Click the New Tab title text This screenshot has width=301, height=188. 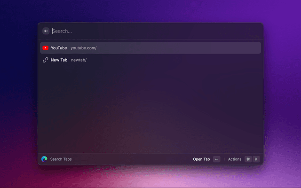(x=59, y=60)
